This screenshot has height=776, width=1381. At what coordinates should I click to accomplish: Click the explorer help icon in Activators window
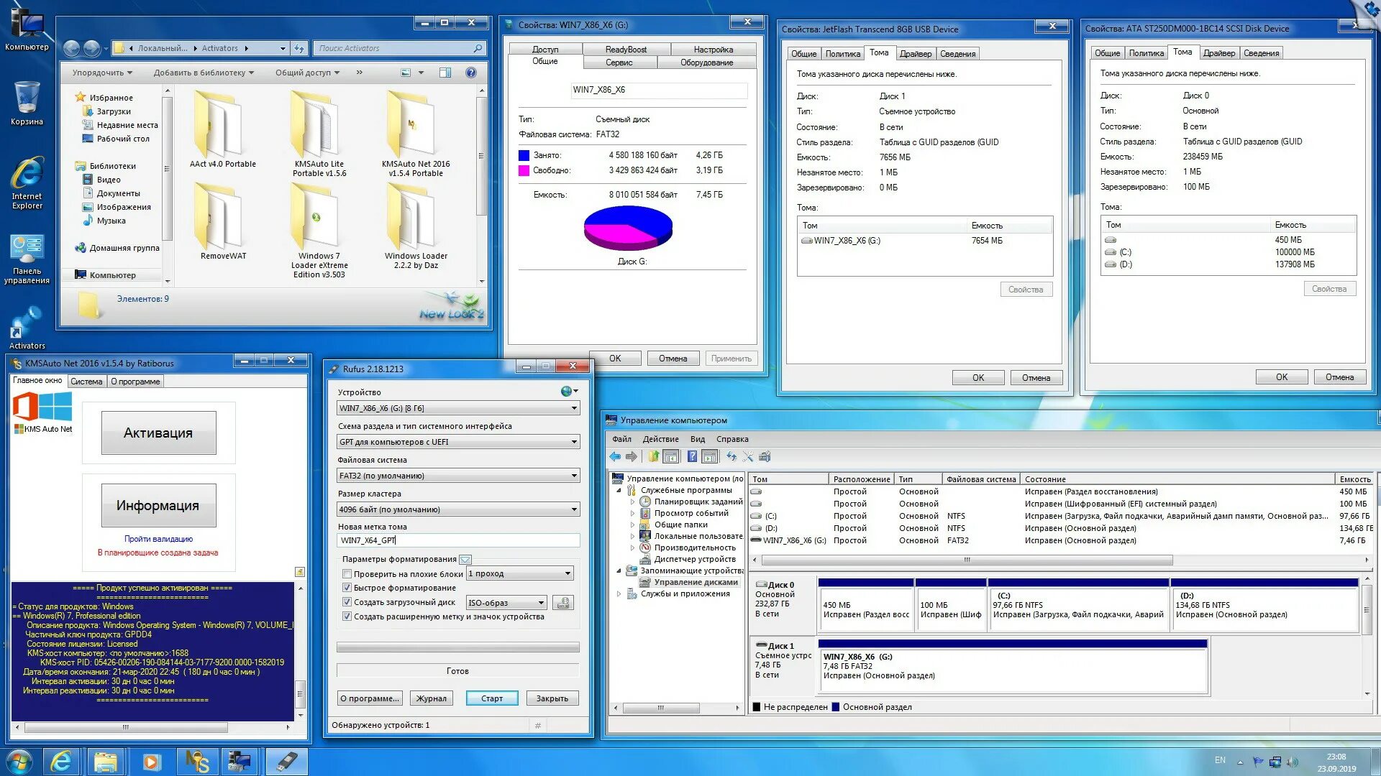470,73
